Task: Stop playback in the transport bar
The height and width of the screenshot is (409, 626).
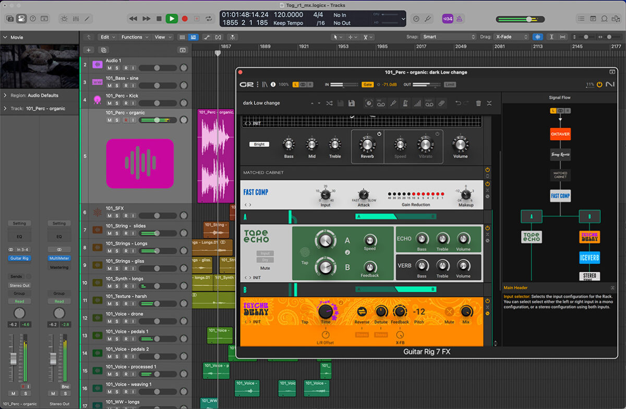Action: click(159, 18)
